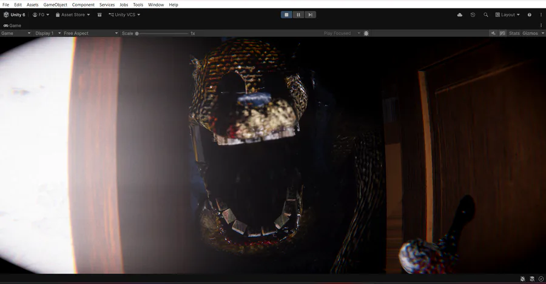Image resolution: width=546 pixels, height=284 pixels.
Task: Open the main toolbar more options menu
Action: pos(541,15)
